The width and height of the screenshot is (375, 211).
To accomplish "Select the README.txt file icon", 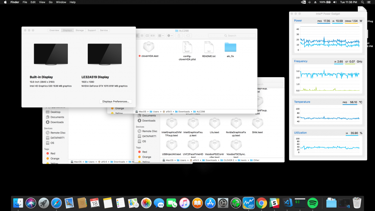I will tap(209, 47).
